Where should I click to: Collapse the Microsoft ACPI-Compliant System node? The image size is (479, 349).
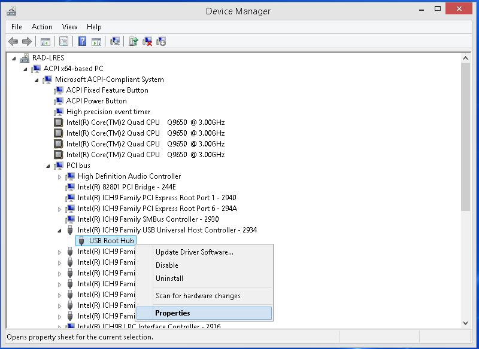tap(37, 80)
